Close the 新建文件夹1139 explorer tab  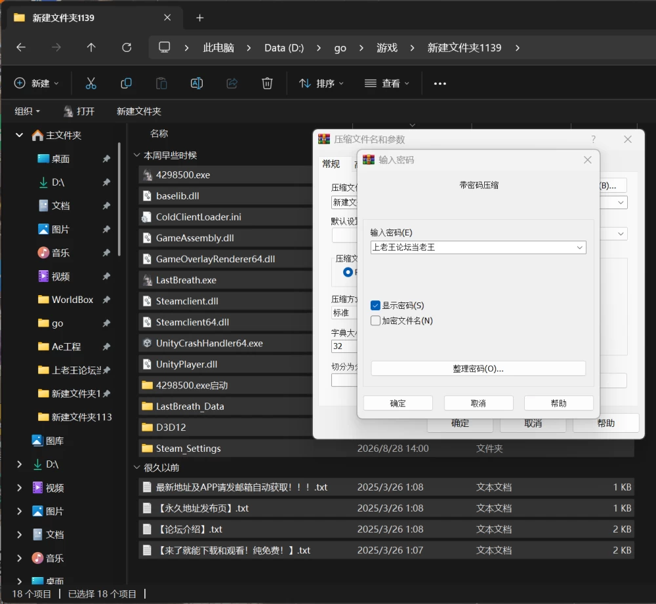(x=167, y=18)
